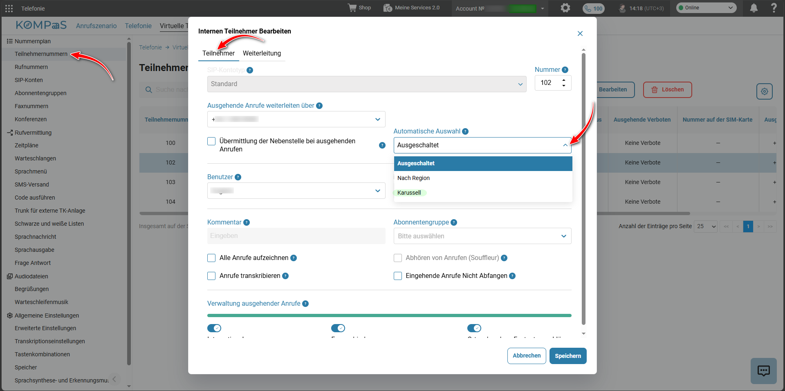This screenshot has width=785, height=391.
Task: Open the chat support widget
Action: click(763, 371)
